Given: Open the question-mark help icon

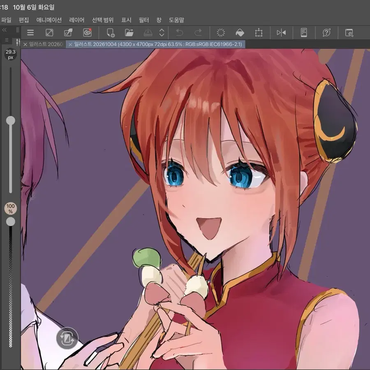Looking at the screenshot, I should pos(326,32).
